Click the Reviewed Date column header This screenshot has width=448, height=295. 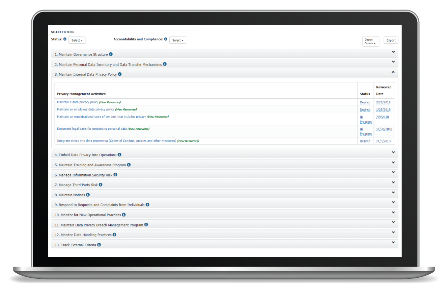click(x=384, y=91)
